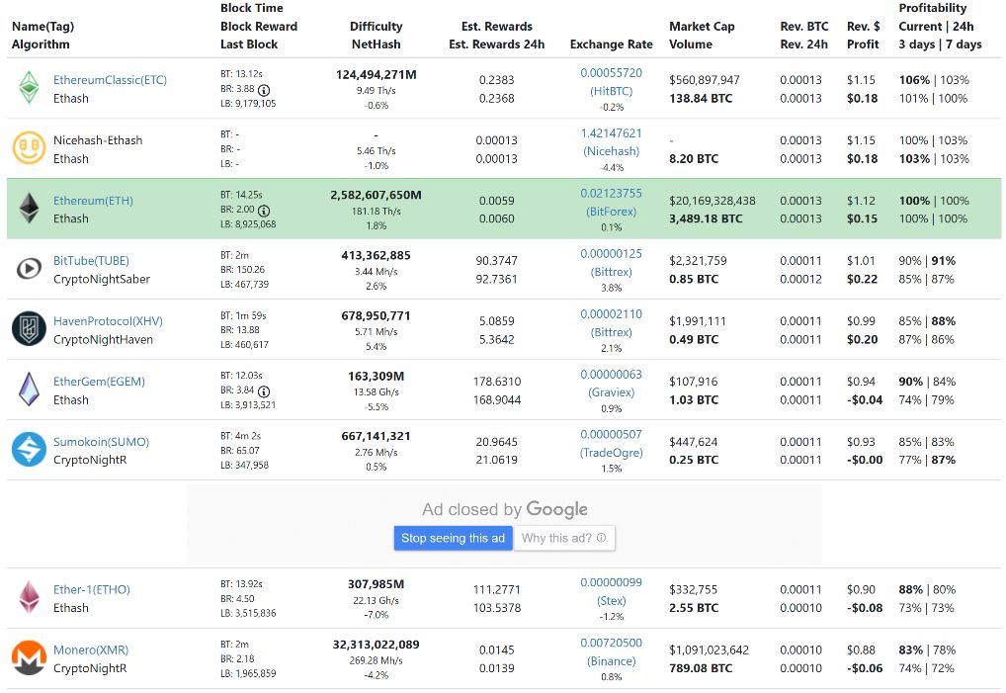This screenshot has width=1006, height=693.
Task: Select BitTube nethash 3.44 Mh/s
Action: [376, 272]
